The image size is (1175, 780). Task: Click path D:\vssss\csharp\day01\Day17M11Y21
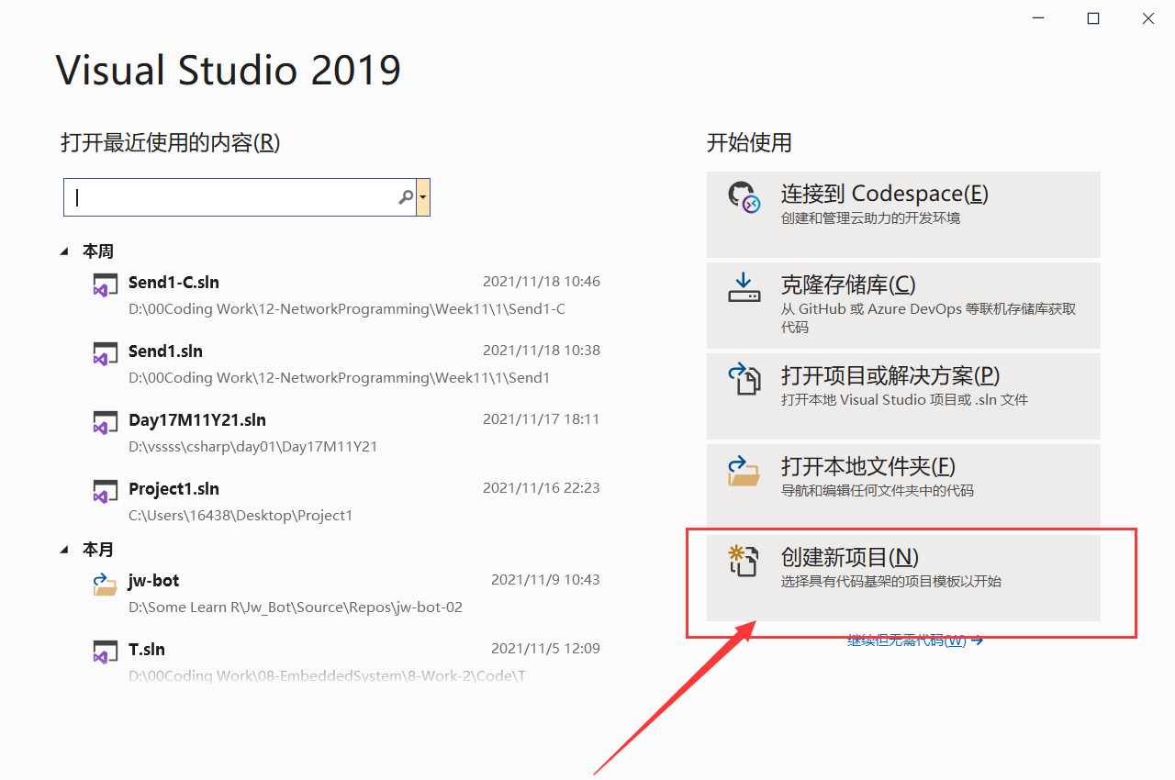252,447
